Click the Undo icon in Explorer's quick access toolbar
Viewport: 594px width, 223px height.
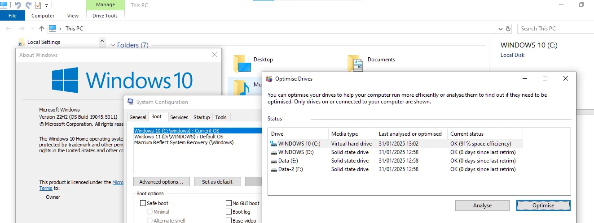[18, 5]
